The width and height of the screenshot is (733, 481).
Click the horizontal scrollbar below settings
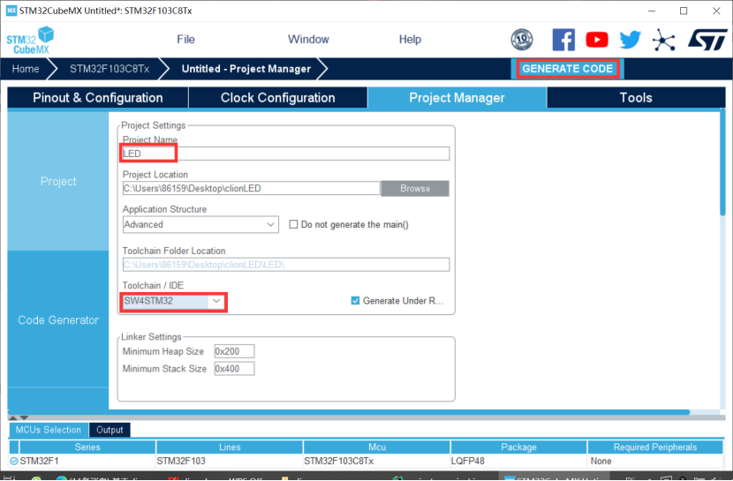[x=350, y=412]
